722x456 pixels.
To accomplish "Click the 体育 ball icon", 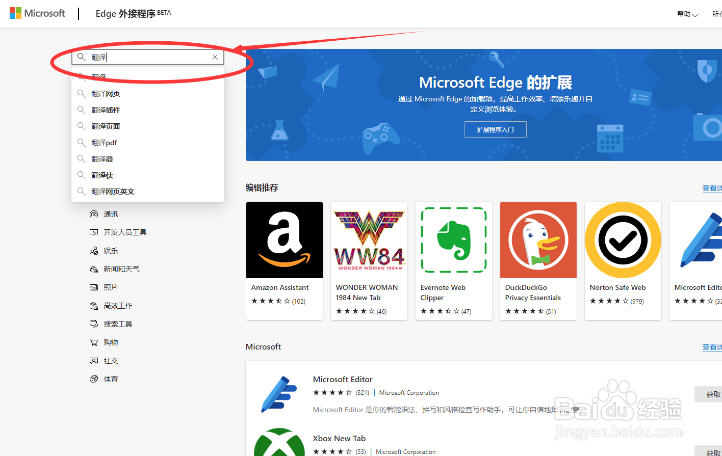I will pos(94,379).
